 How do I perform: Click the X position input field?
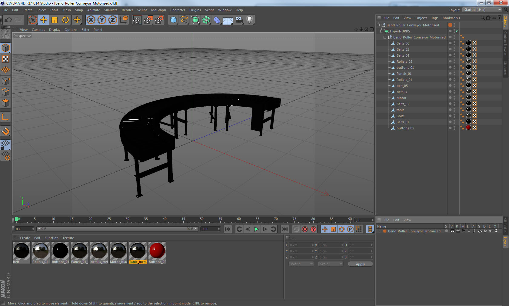click(x=301, y=245)
